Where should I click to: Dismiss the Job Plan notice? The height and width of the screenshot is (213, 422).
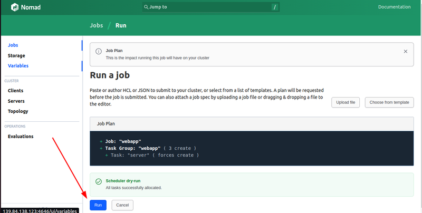(405, 51)
